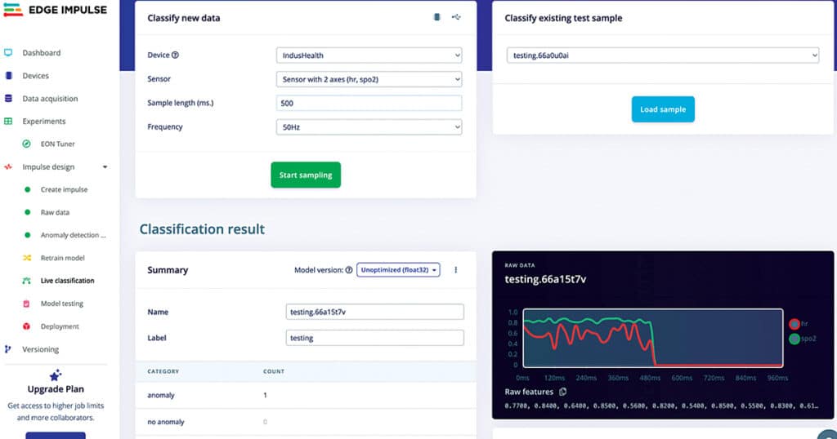
Task: Click the Devices sidebar icon
Action: point(8,76)
